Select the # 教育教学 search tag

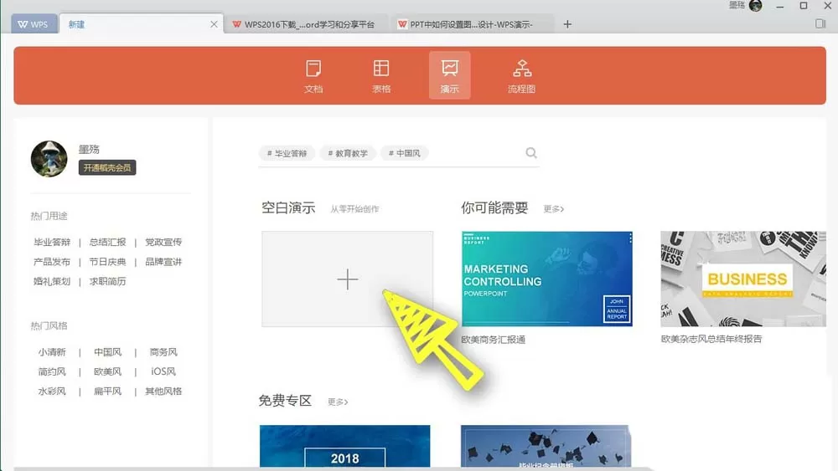348,153
